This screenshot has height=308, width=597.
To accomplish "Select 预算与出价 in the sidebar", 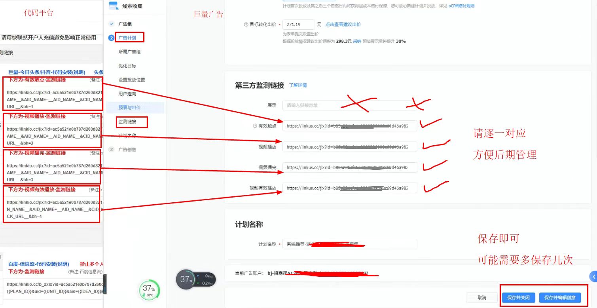I will point(129,108).
